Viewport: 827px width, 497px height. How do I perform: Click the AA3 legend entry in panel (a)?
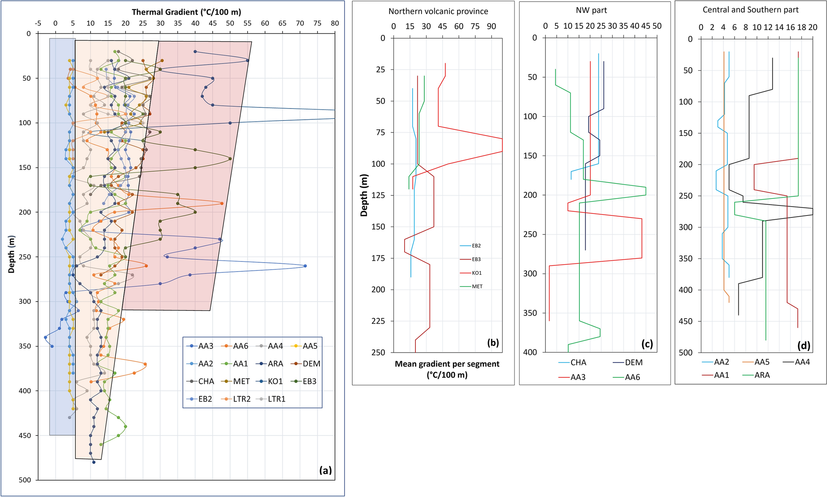(200, 346)
